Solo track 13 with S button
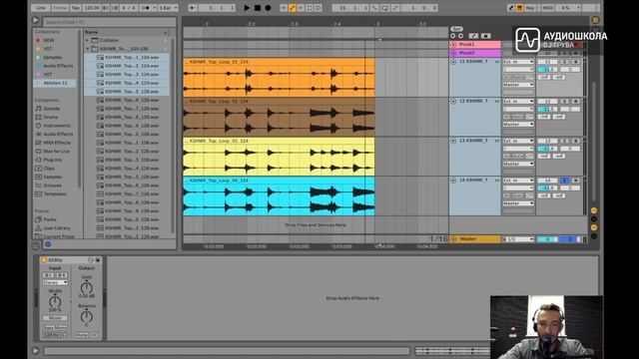 (x=565, y=141)
